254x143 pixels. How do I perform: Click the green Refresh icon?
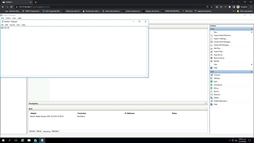pyautogui.click(x=212, y=61)
